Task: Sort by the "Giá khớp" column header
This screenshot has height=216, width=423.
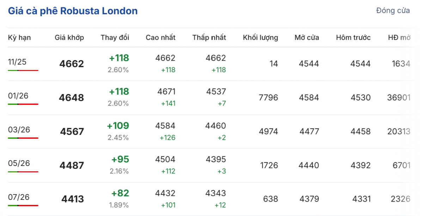Action: (x=69, y=37)
